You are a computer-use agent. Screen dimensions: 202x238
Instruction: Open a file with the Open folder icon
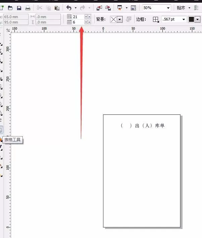(x=10, y=8)
